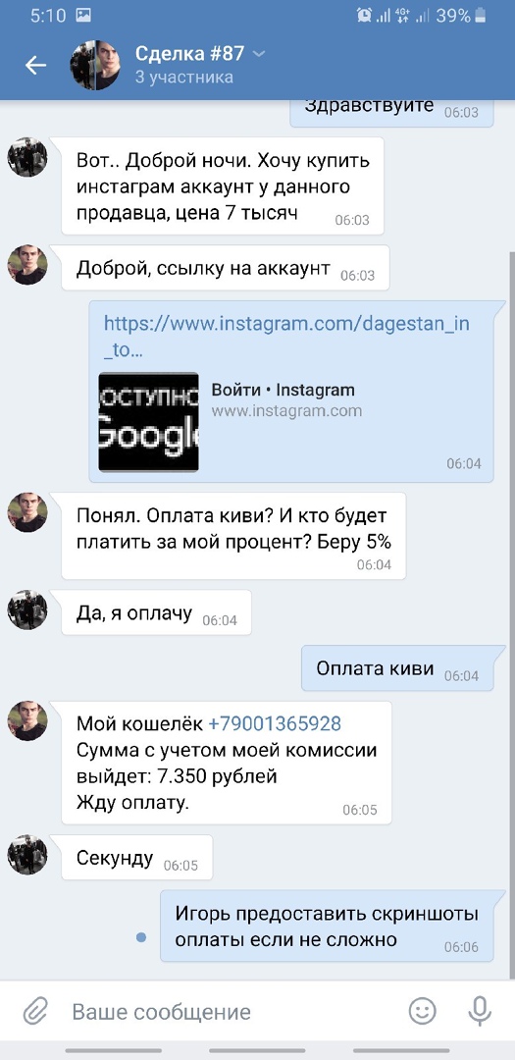
Task: Tap the alarm icon in status bar
Action: pyautogui.click(x=365, y=15)
